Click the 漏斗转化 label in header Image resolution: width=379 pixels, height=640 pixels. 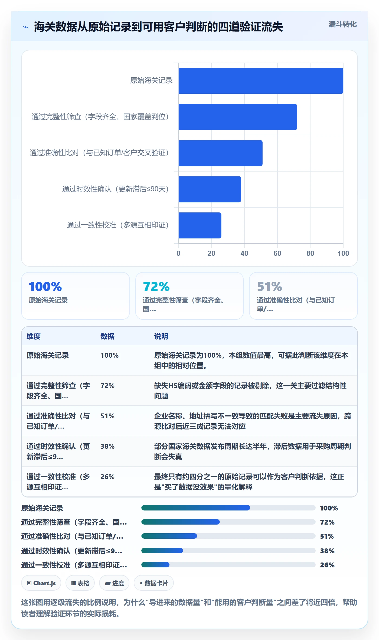342,24
